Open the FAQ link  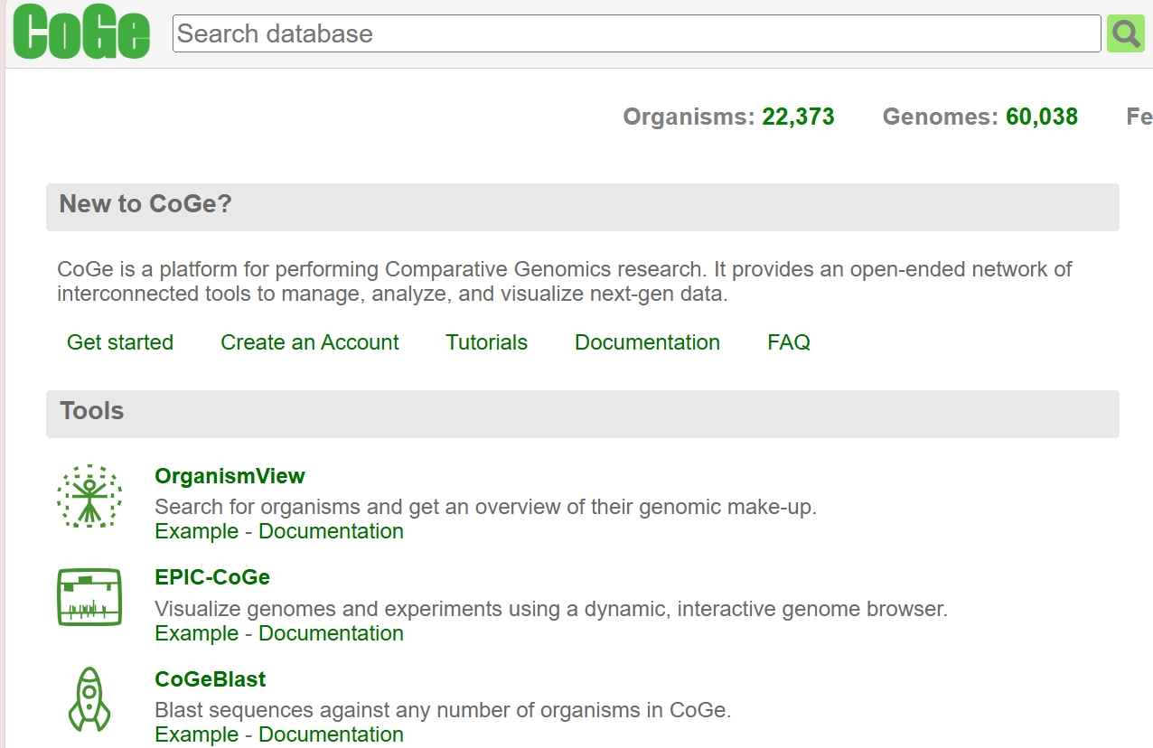coord(789,342)
